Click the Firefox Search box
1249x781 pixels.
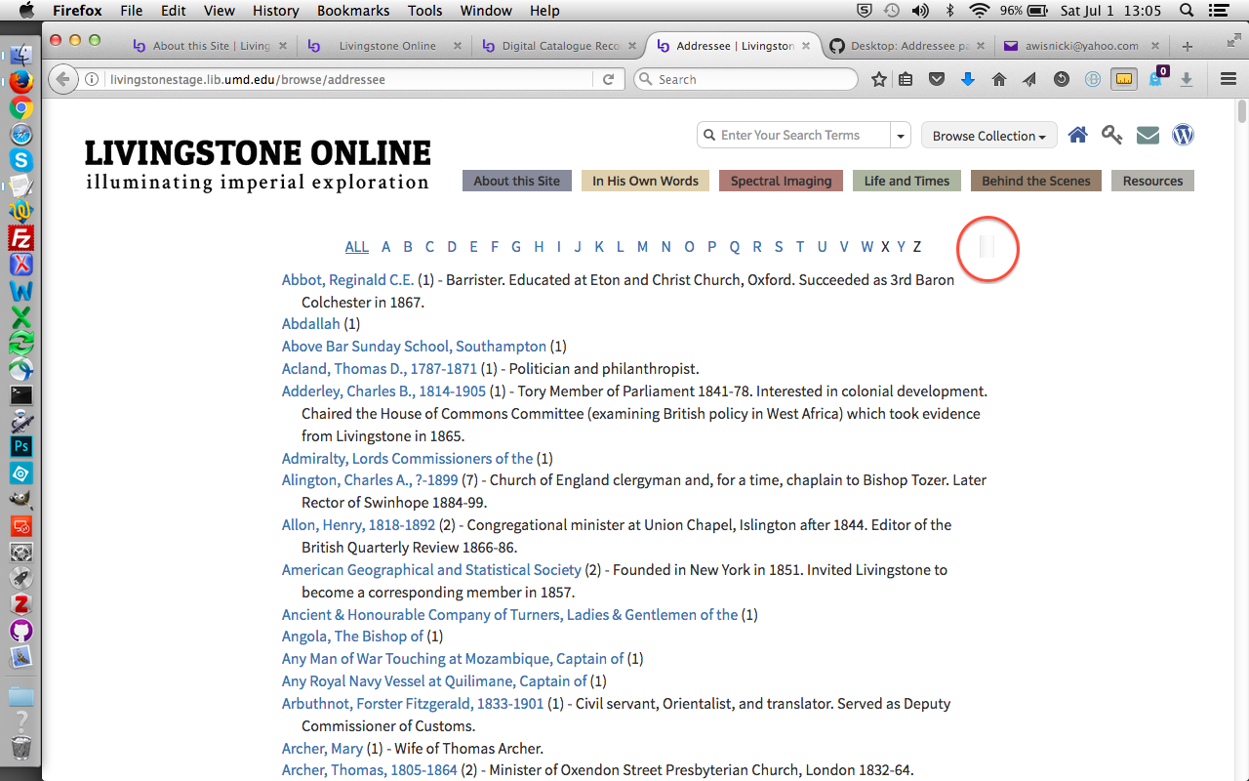tap(746, 79)
